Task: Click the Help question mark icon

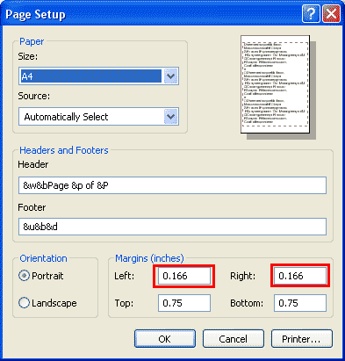Action: [311, 13]
